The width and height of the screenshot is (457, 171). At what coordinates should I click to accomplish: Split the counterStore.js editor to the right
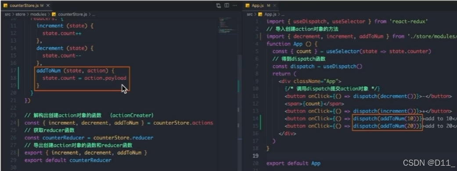point(227,6)
